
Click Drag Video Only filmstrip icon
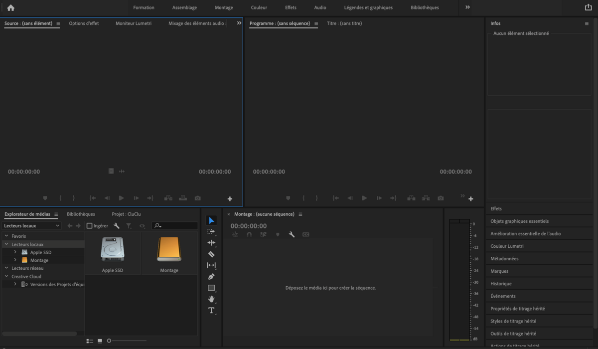tap(111, 171)
